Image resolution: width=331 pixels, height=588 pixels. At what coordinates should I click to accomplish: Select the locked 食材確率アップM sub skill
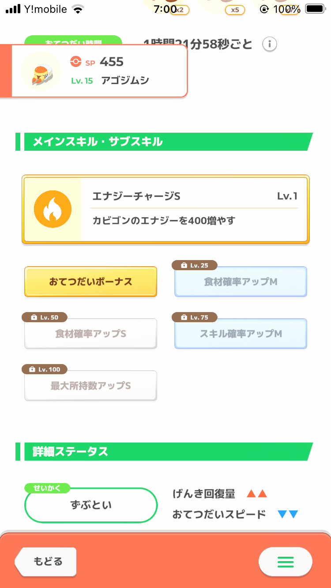(x=241, y=283)
